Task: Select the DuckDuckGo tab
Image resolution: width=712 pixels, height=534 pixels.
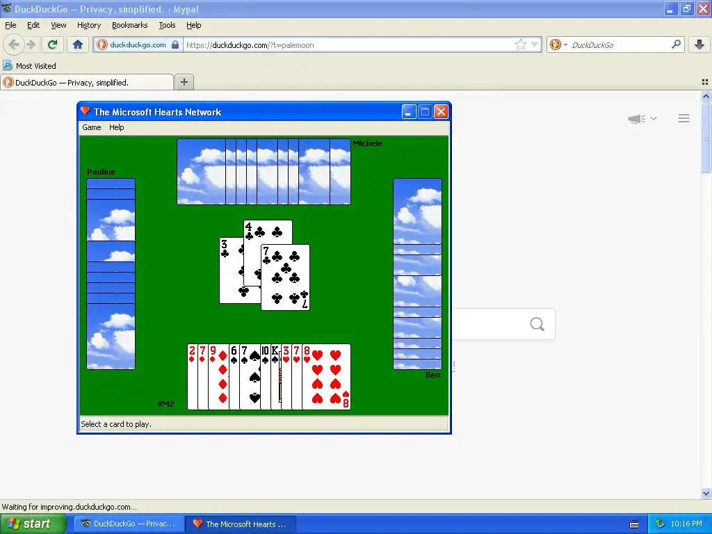Action: point(87,83)
